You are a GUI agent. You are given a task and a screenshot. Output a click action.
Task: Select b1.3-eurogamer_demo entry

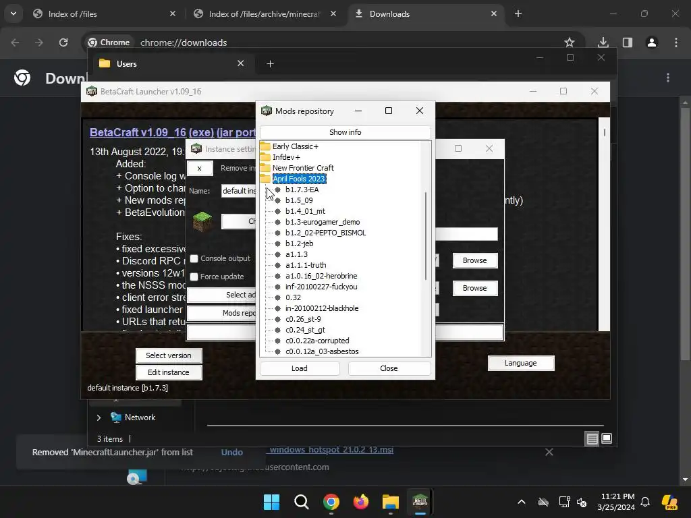(323, 222)
